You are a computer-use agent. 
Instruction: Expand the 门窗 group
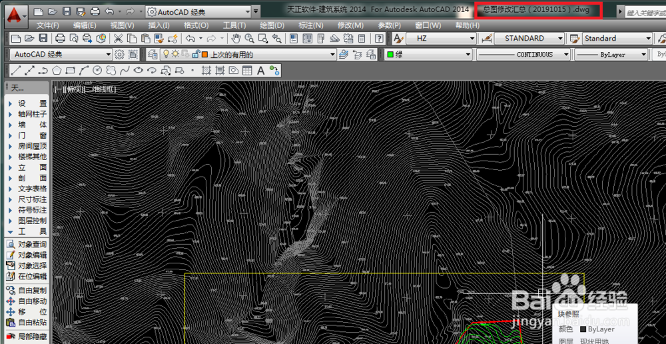pyautogui.click(x=27, y=135)
